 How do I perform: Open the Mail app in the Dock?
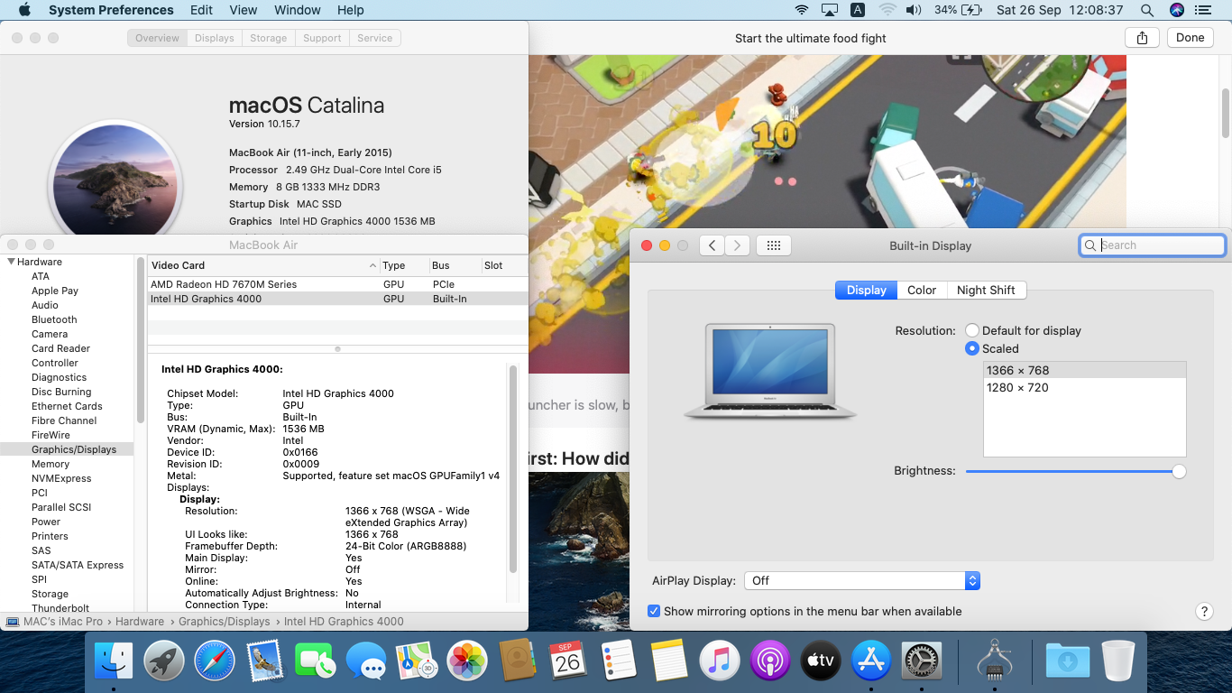tap(265, 661)
